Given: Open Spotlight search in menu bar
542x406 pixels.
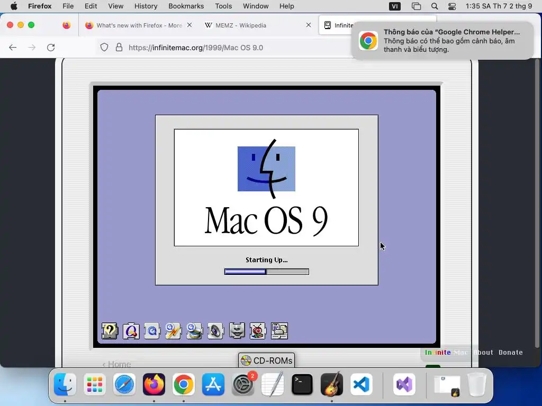Looking at the screenshot, I should (x=435, y=6).
